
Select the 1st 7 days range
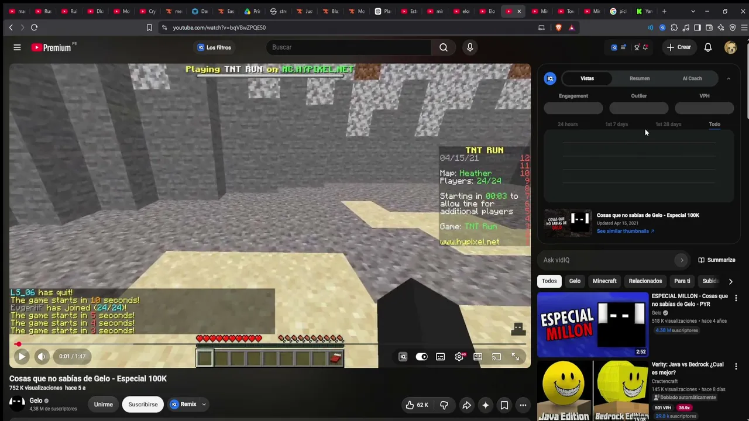point(616,124)
